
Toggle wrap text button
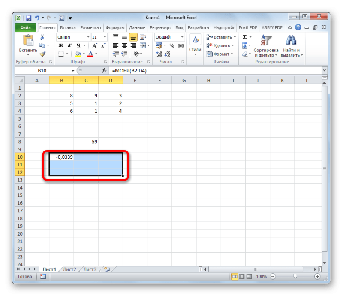143,37
